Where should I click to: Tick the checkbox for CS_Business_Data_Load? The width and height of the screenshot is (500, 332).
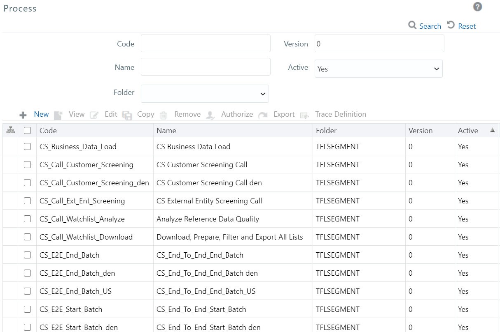pyautogui.click(x=27, y=146)
